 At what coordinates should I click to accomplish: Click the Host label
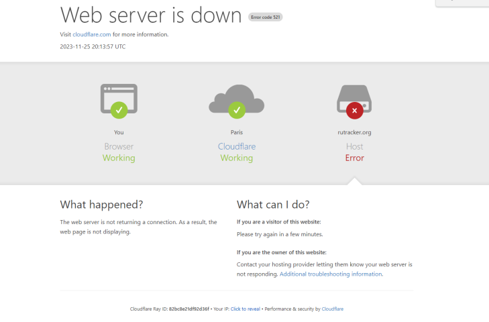355,146
